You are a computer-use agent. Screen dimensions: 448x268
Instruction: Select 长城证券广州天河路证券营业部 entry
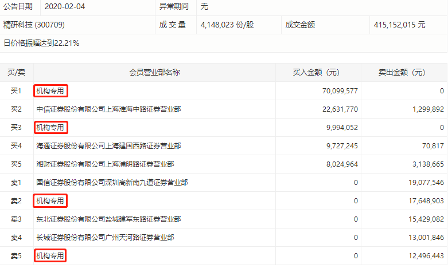tap(105, 238)
